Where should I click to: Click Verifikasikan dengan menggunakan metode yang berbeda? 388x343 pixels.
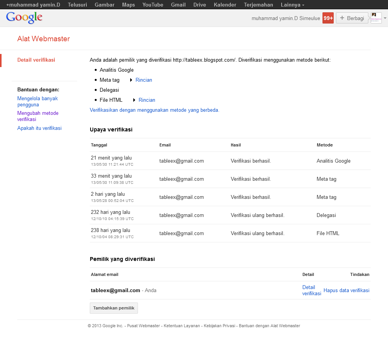pyautogui.click(x=155, y=110)
